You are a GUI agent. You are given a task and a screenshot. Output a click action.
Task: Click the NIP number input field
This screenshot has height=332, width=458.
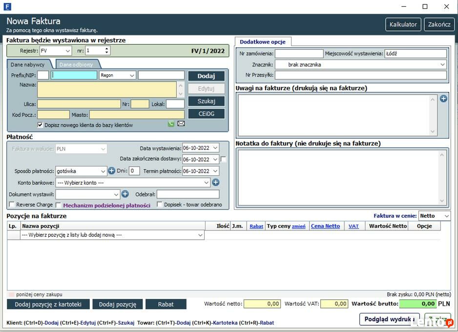(x=74, y=75)
